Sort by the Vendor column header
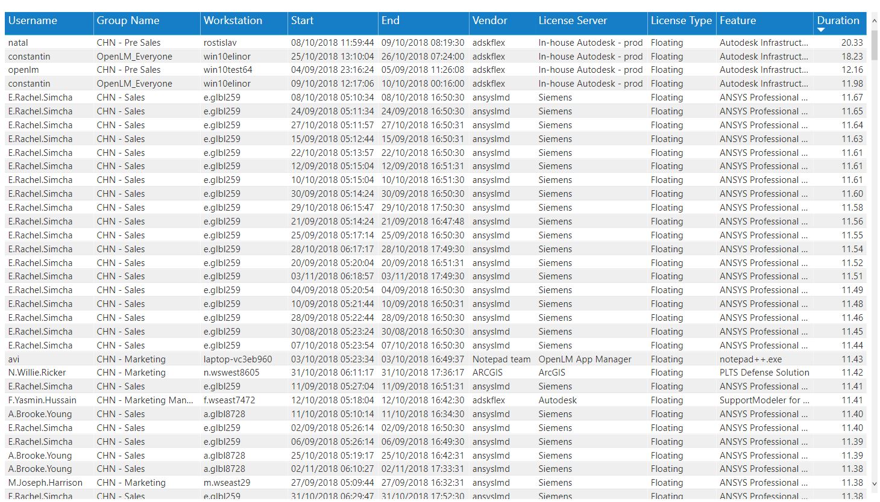The image size is (880, 502). click(x=489, y=20)
